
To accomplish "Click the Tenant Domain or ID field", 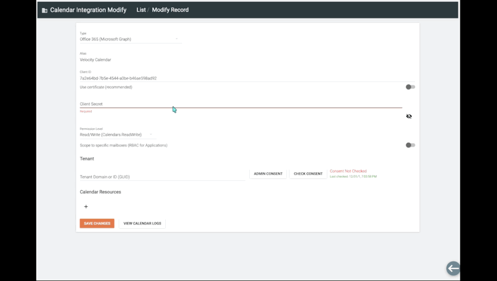I will pyautogui.click(x=162, y=177).
